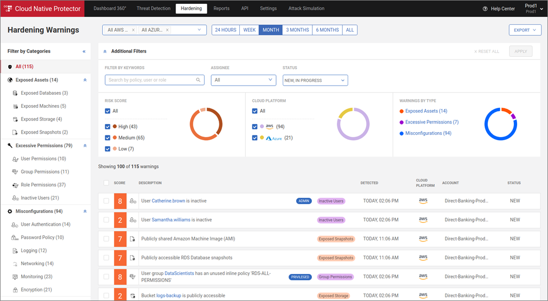
Task: Open the Assignee dropdown
Action: (x=243, y=80)
